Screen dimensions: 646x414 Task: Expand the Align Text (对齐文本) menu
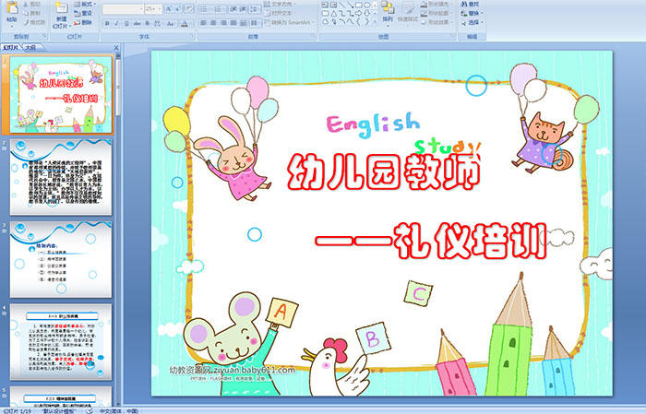[x=280, y=13]
